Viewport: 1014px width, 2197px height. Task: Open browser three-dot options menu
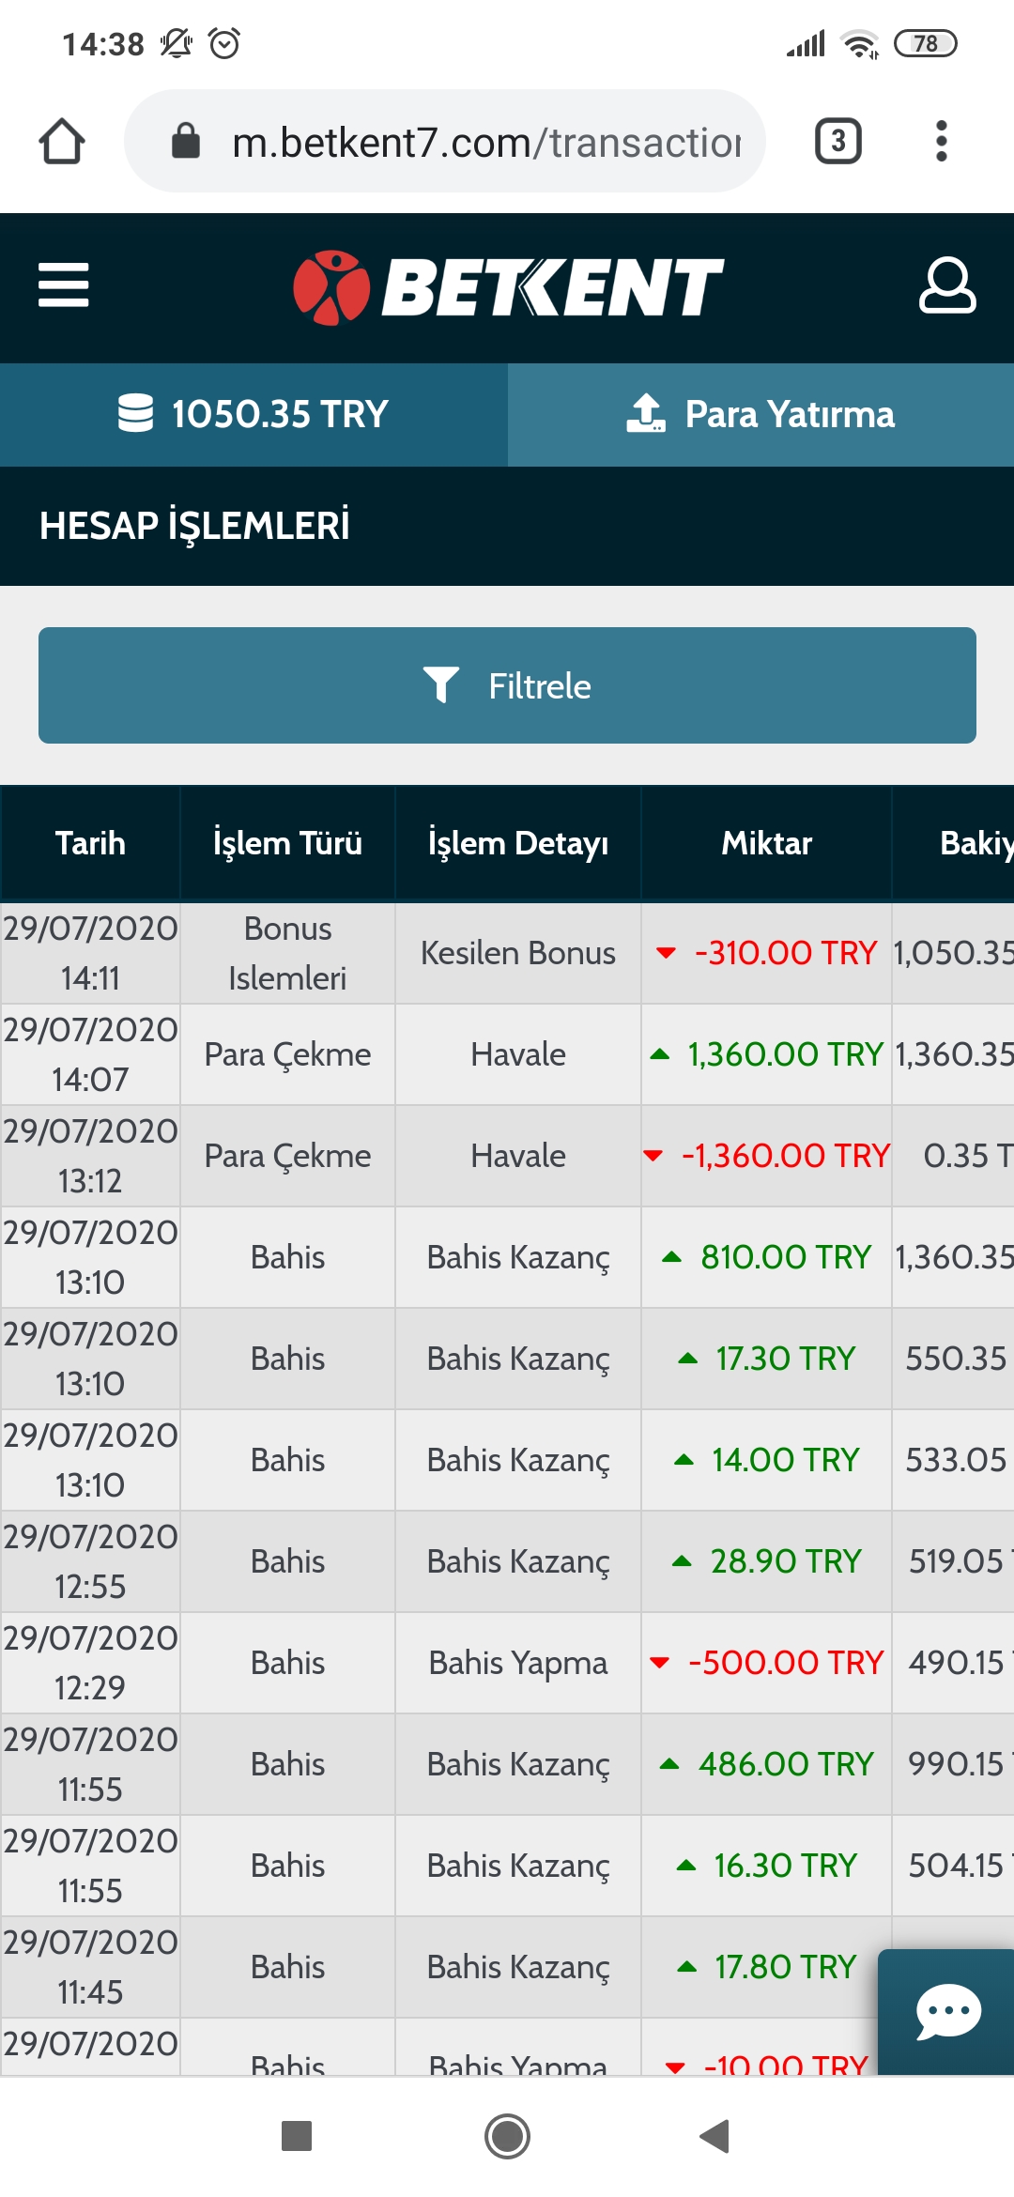point(941,142)
